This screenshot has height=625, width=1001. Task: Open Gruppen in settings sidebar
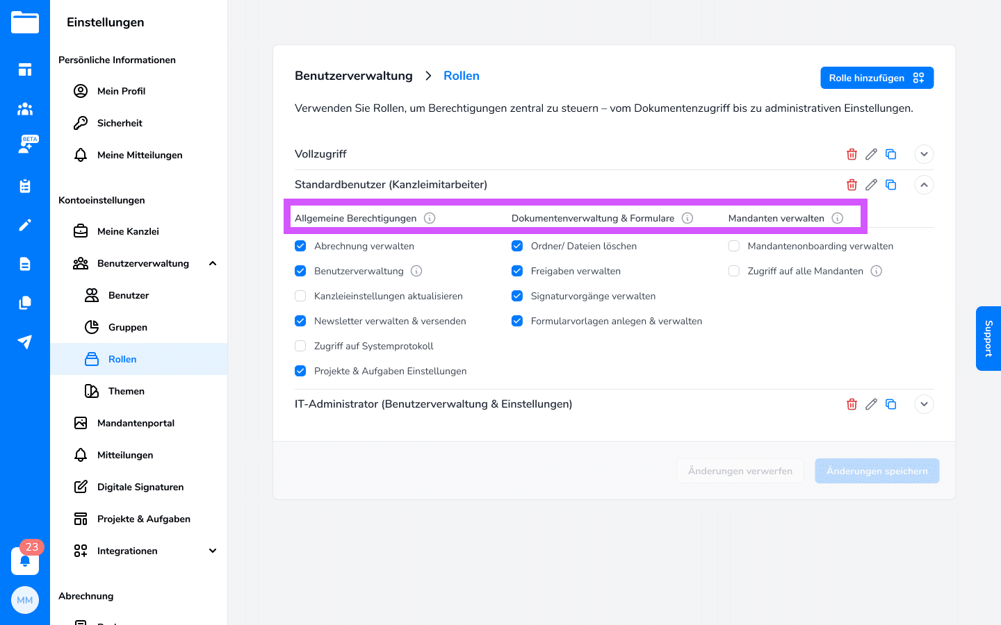[x=128, y=327]
